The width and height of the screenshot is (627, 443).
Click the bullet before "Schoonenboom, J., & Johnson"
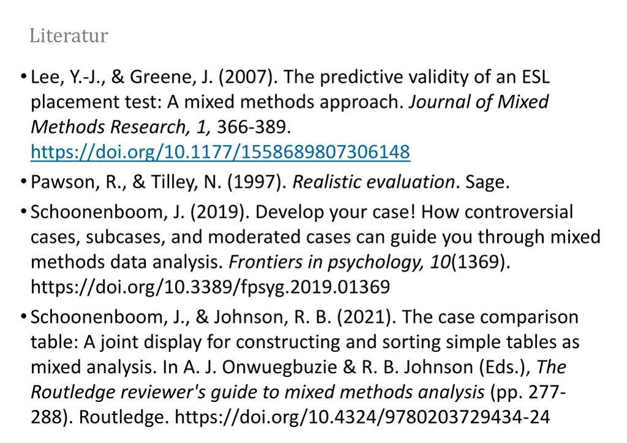click(24, 316)
